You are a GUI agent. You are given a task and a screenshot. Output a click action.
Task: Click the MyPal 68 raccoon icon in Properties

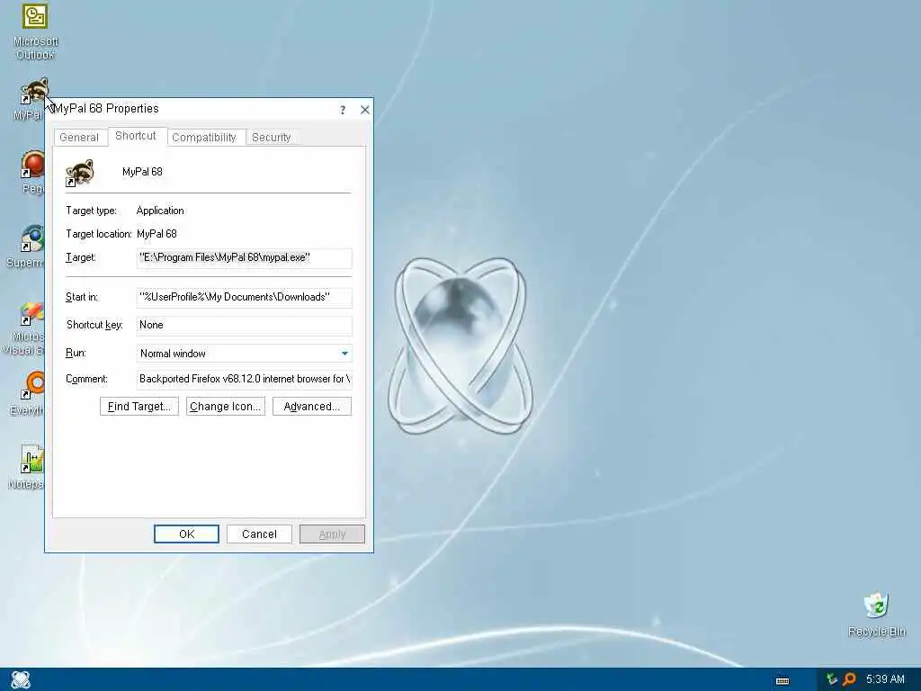tap(80, 173)
